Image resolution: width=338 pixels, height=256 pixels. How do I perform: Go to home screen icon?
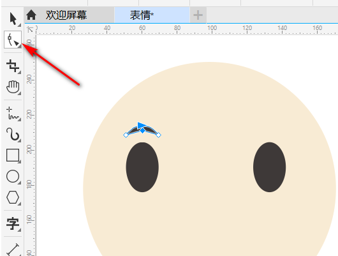(x=31, y=15)
